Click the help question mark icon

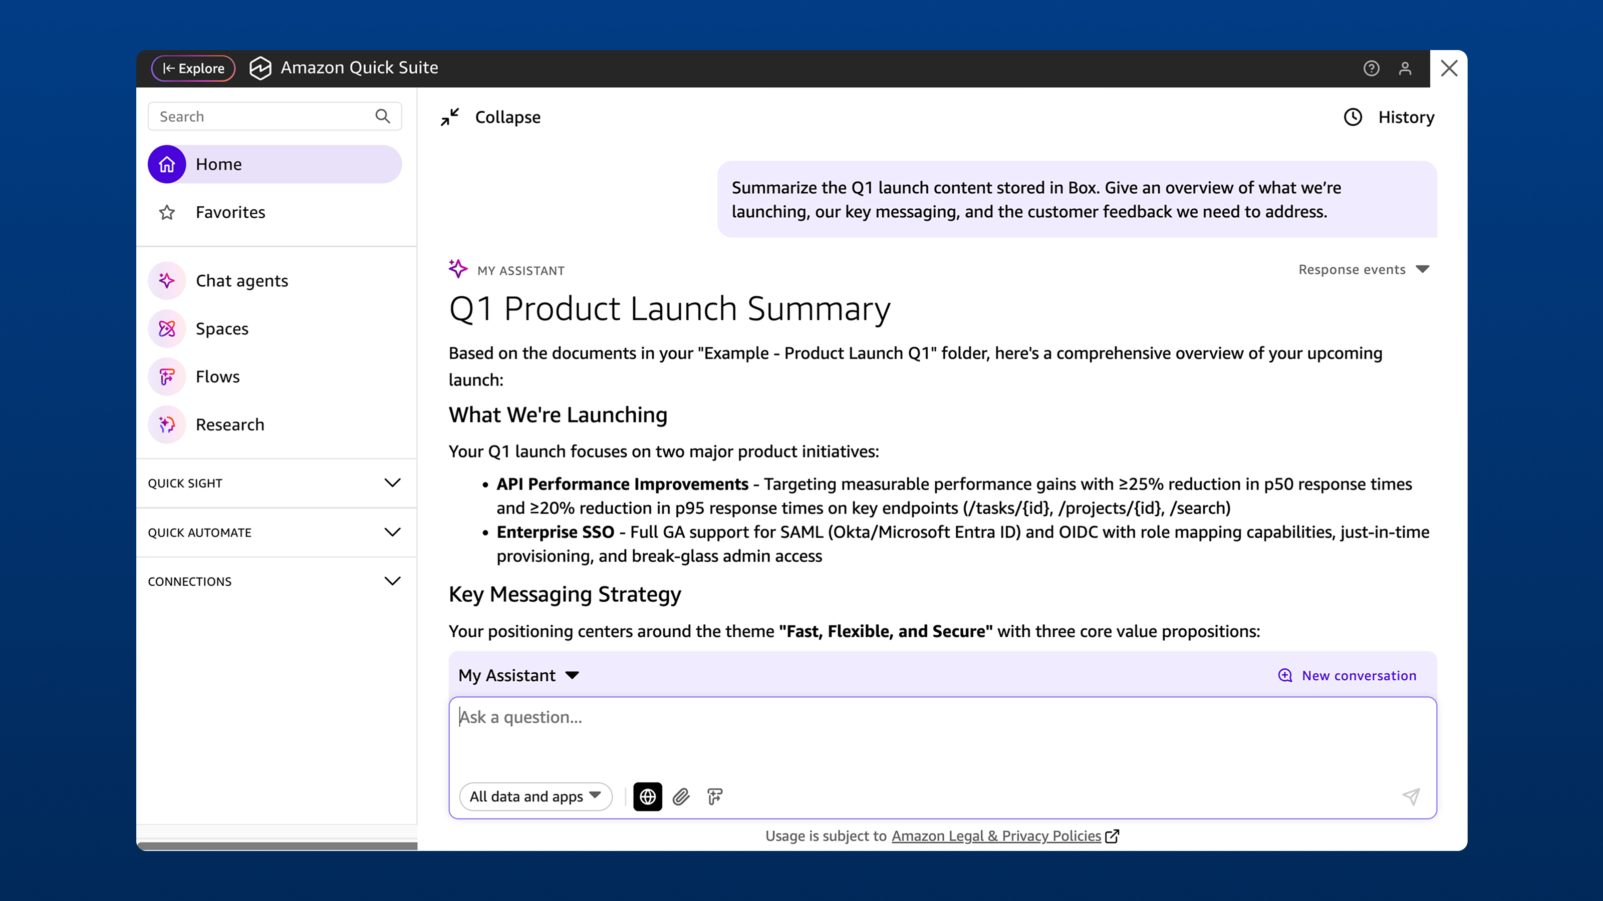click(1371, 69)
